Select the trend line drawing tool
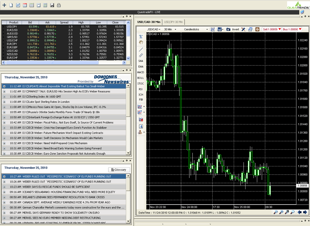The width and height of the screenshot is (310, 226). coord(141,49)
